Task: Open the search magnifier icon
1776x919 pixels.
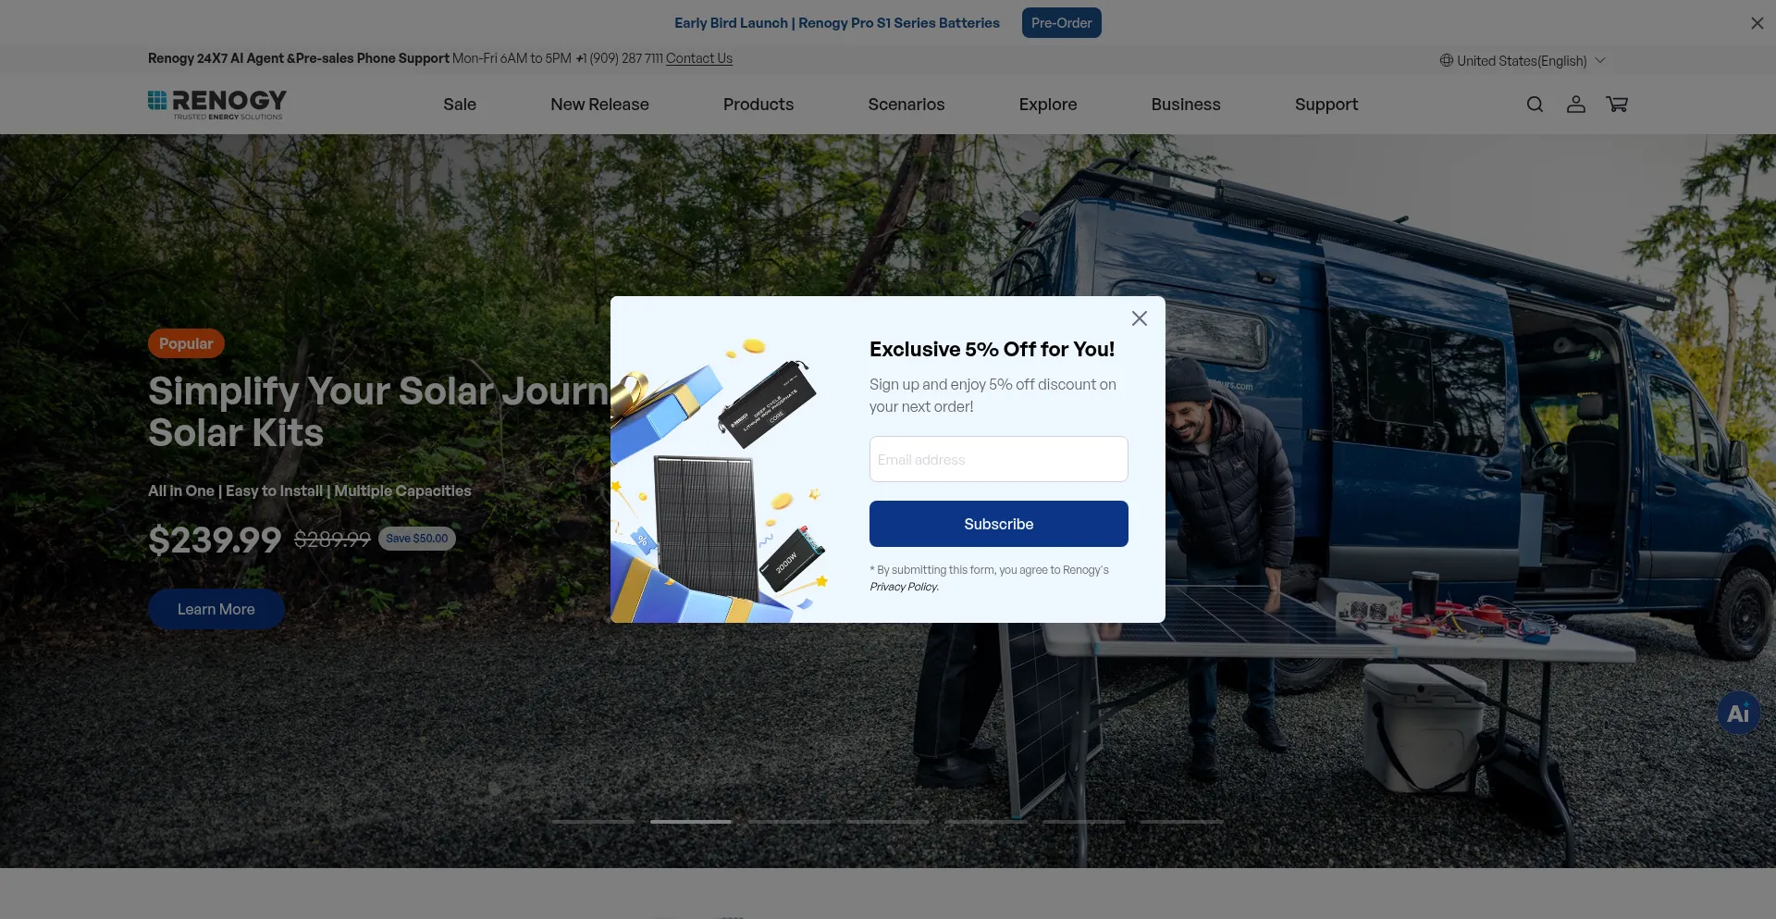Action: (x=1535, y=105)
